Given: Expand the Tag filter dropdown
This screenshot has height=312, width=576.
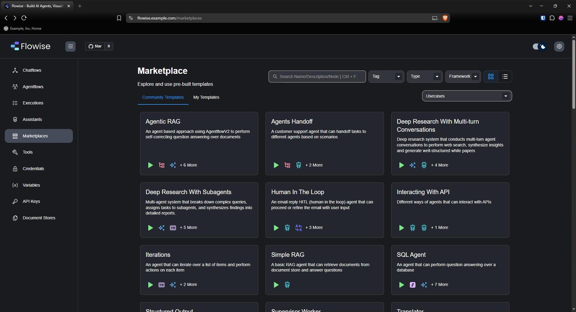Looking at the screenshot, I should coord(386,76).
